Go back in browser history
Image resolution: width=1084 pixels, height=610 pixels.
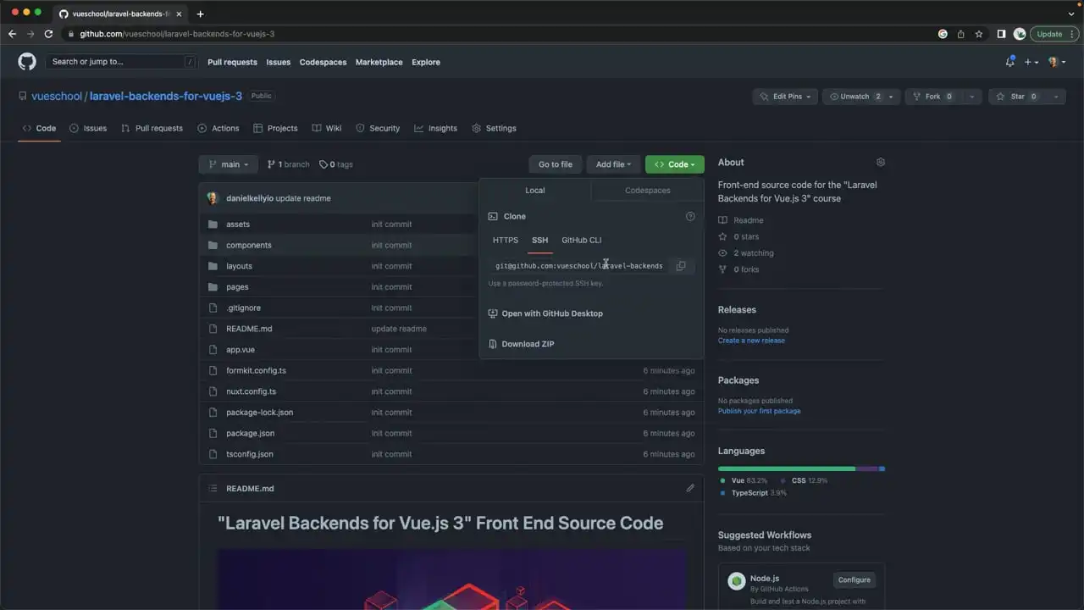tap(12, 34)
